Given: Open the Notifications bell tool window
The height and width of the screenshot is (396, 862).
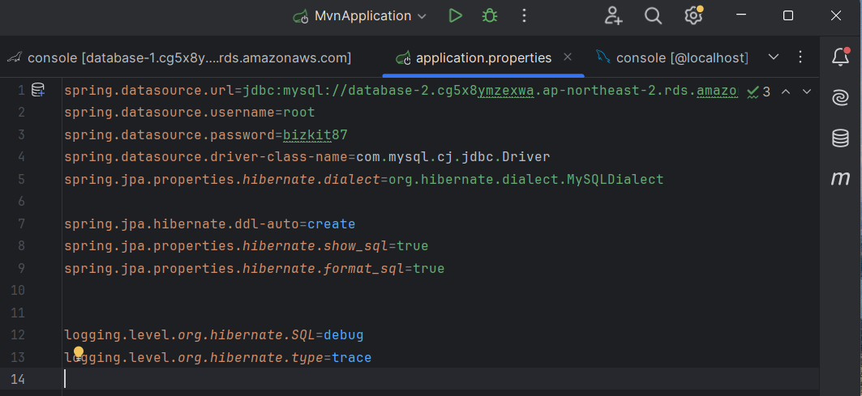Looking at the screenshot, I should coord(840,57).
